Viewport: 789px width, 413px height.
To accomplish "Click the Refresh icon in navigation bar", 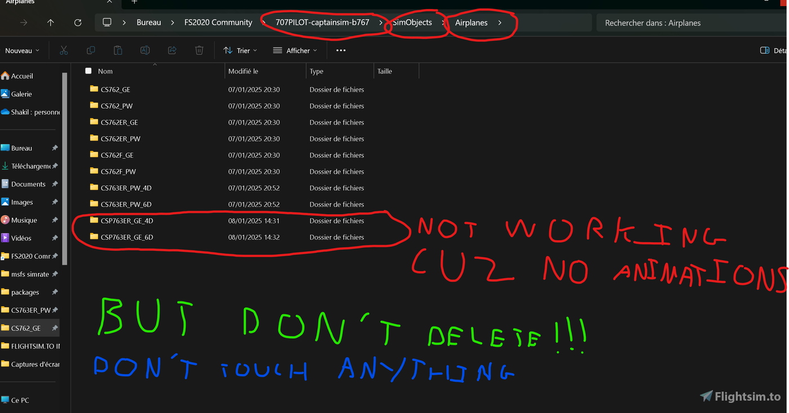I will [78, 23].
